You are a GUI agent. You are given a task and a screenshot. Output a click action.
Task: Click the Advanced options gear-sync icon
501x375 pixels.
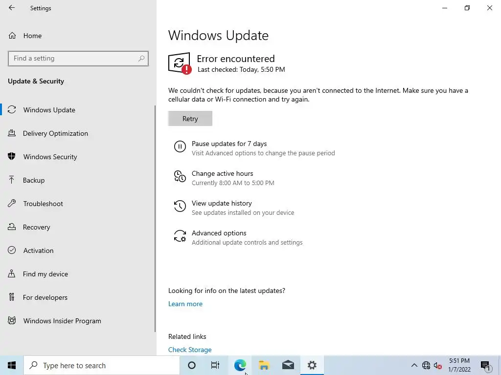tap(180, 236)
